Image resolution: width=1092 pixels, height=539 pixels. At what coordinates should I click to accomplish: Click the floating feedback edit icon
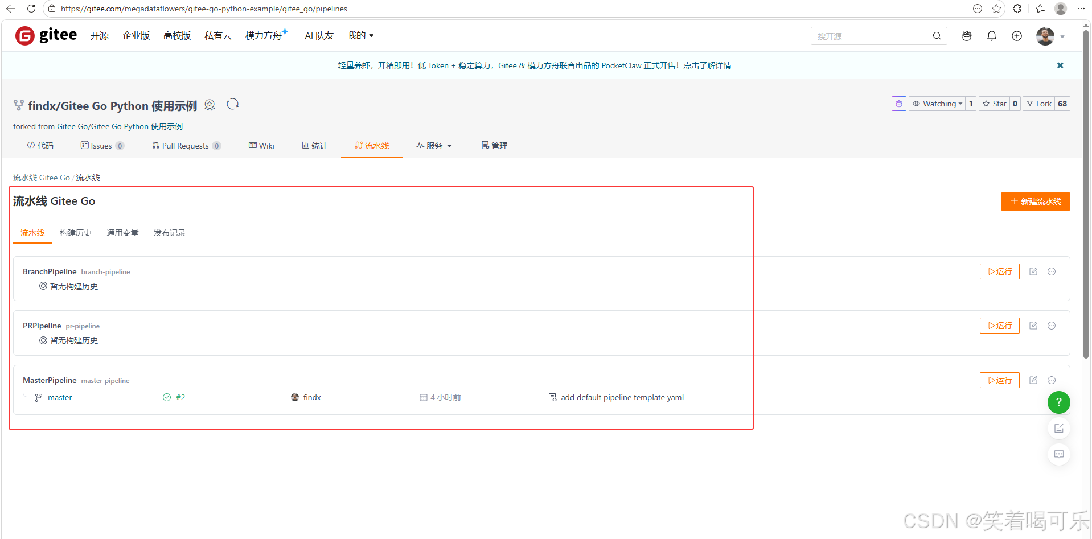(1059, 429)
